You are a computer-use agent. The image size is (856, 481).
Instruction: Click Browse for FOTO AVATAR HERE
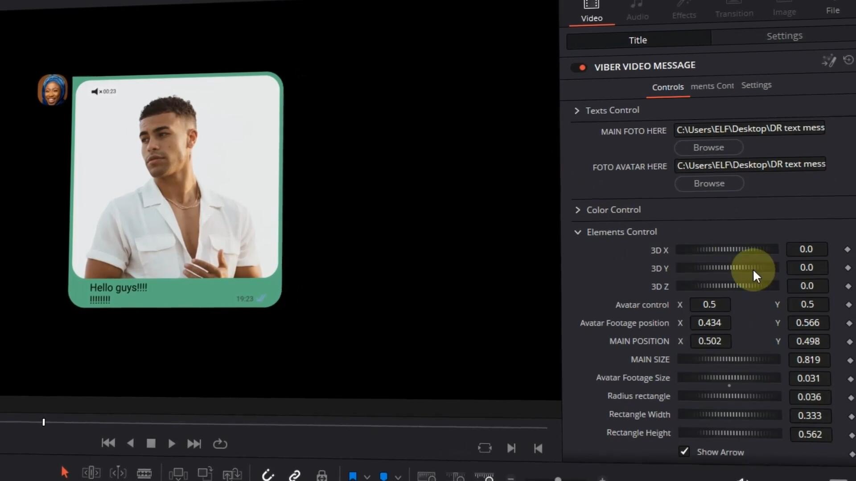pos(709,183)
